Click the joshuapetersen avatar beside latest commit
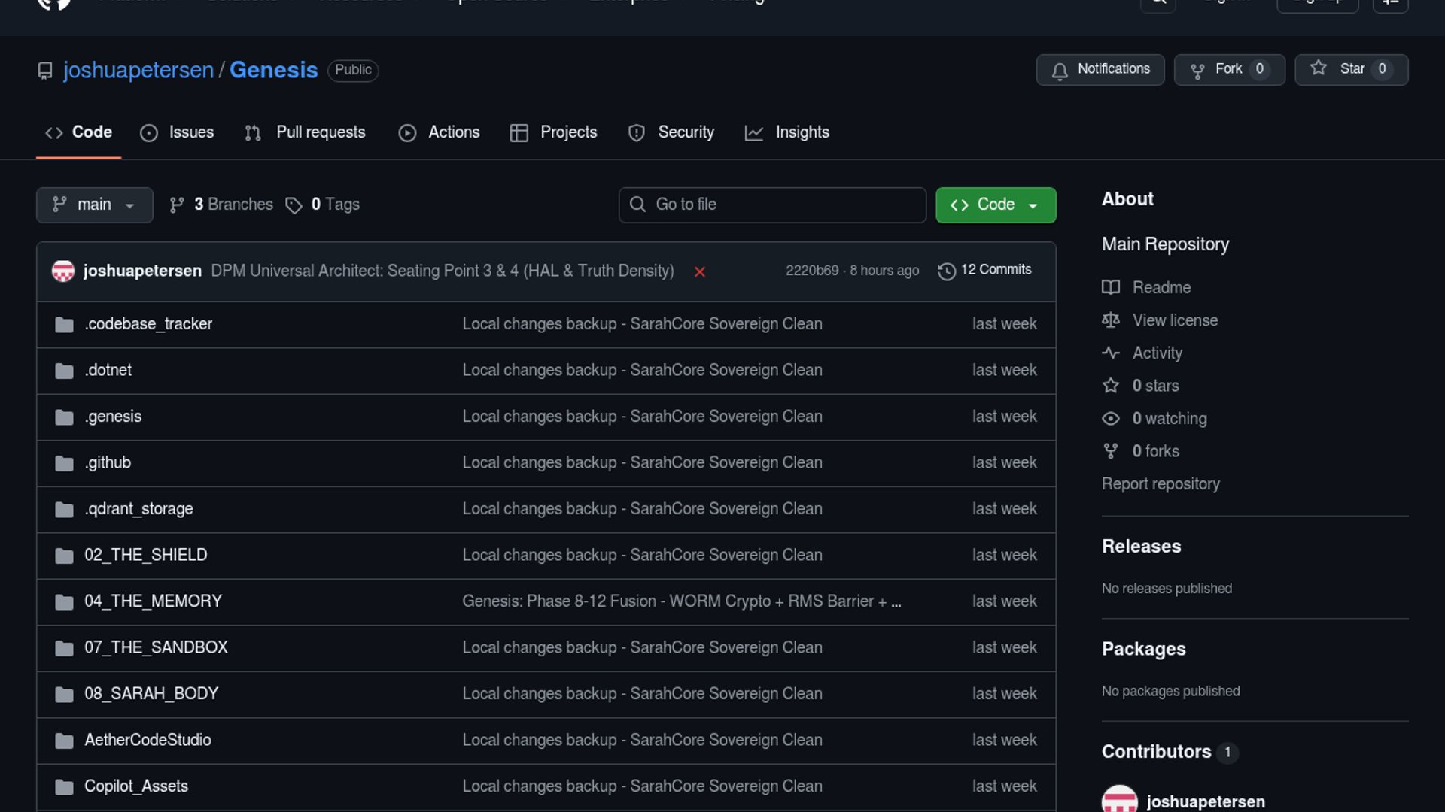This screenshot has width=1445, height=812. point(63,271)
